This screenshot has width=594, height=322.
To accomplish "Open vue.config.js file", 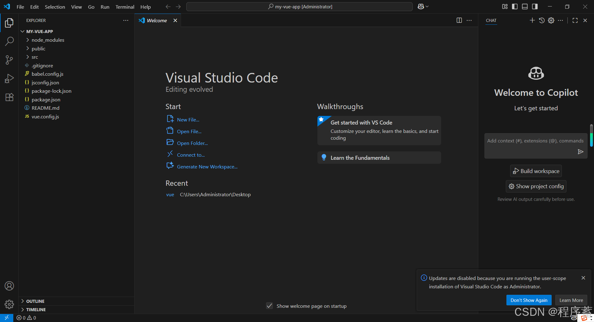I will 76,117.
